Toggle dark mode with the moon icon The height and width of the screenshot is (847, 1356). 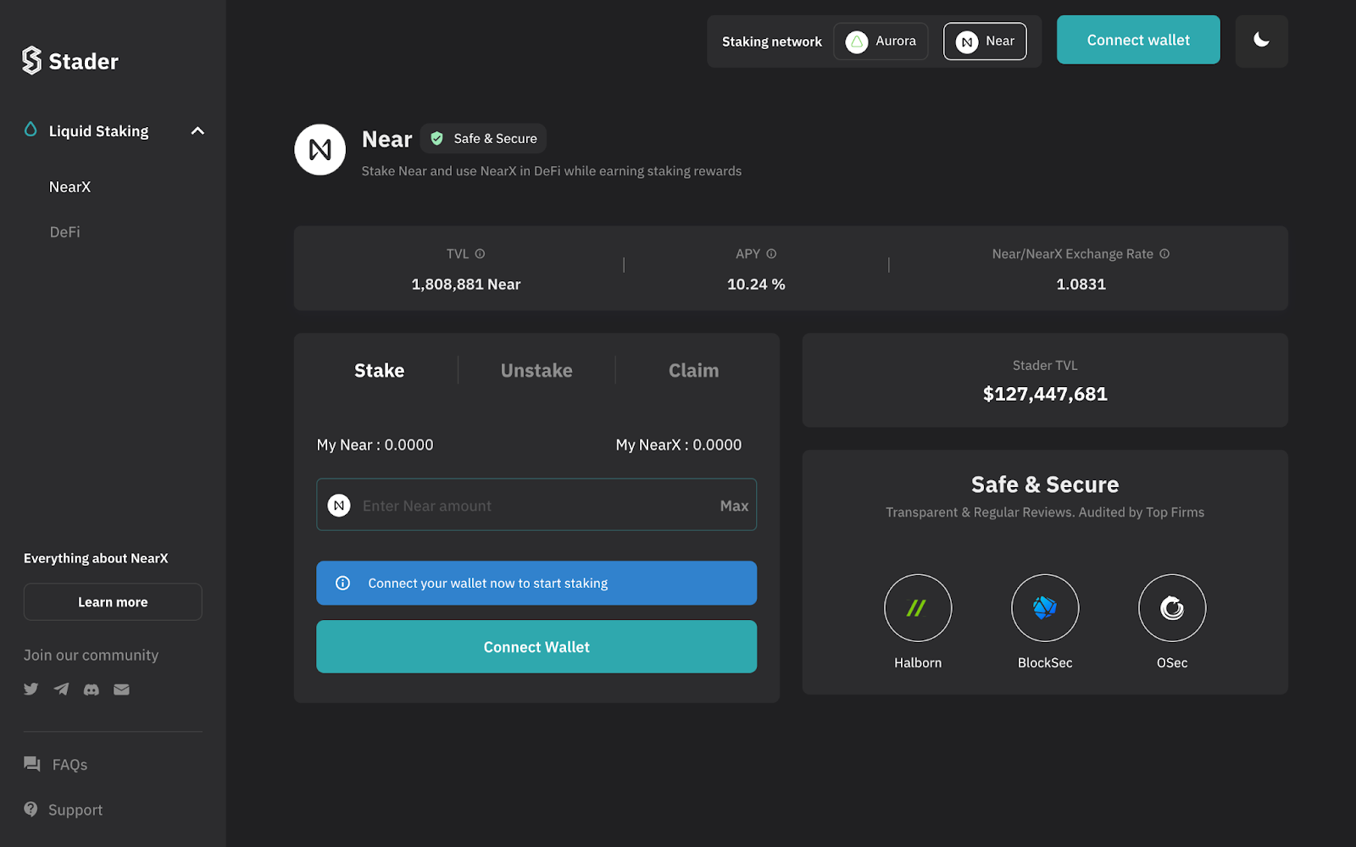click(x=1261, y=41)
